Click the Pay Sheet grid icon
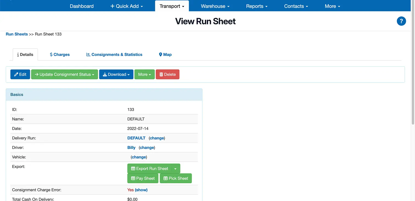 [133, 178]
